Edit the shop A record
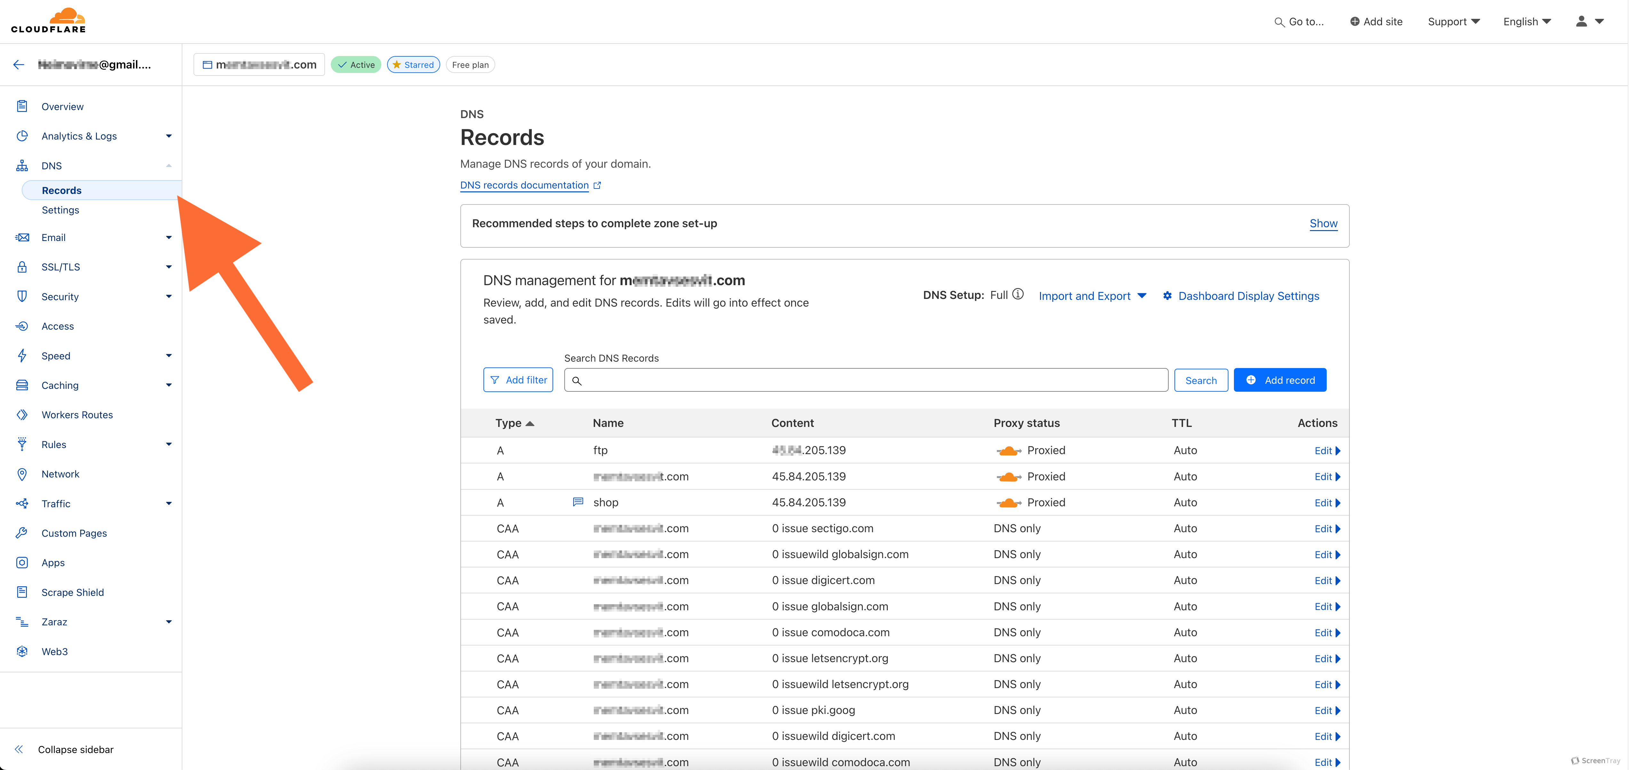Viewport: 1629px width, 770px height. (1327, 502)
